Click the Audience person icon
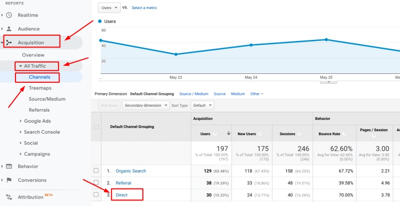400x206 pixels. tap(9, 29)
